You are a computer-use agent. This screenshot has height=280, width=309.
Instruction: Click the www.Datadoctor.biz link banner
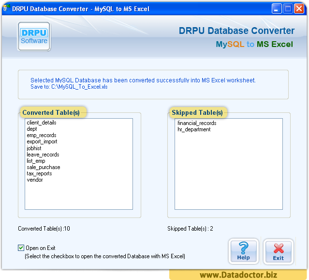click(x=238, y=275)
